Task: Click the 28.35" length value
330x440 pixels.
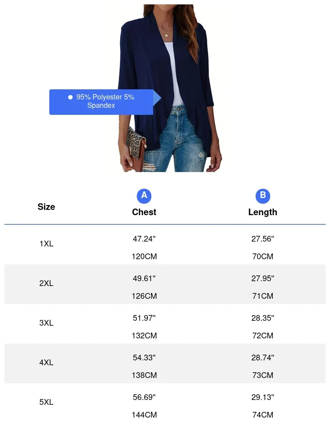Action: pos(263,318)
